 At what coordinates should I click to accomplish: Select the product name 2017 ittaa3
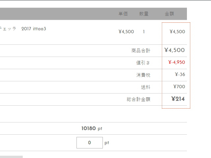34,29
